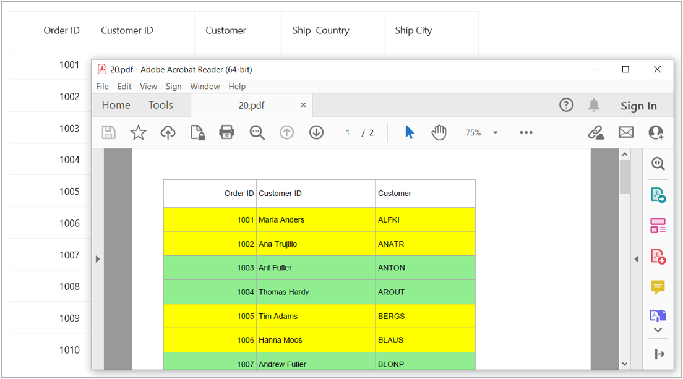Bookmark the file with the star icon
The height and width of the screenshot is (379, 683).
coord(138,132)
